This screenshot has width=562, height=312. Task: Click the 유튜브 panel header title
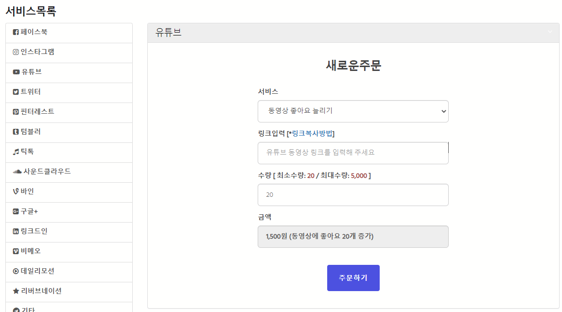click(x=169, y=33)
